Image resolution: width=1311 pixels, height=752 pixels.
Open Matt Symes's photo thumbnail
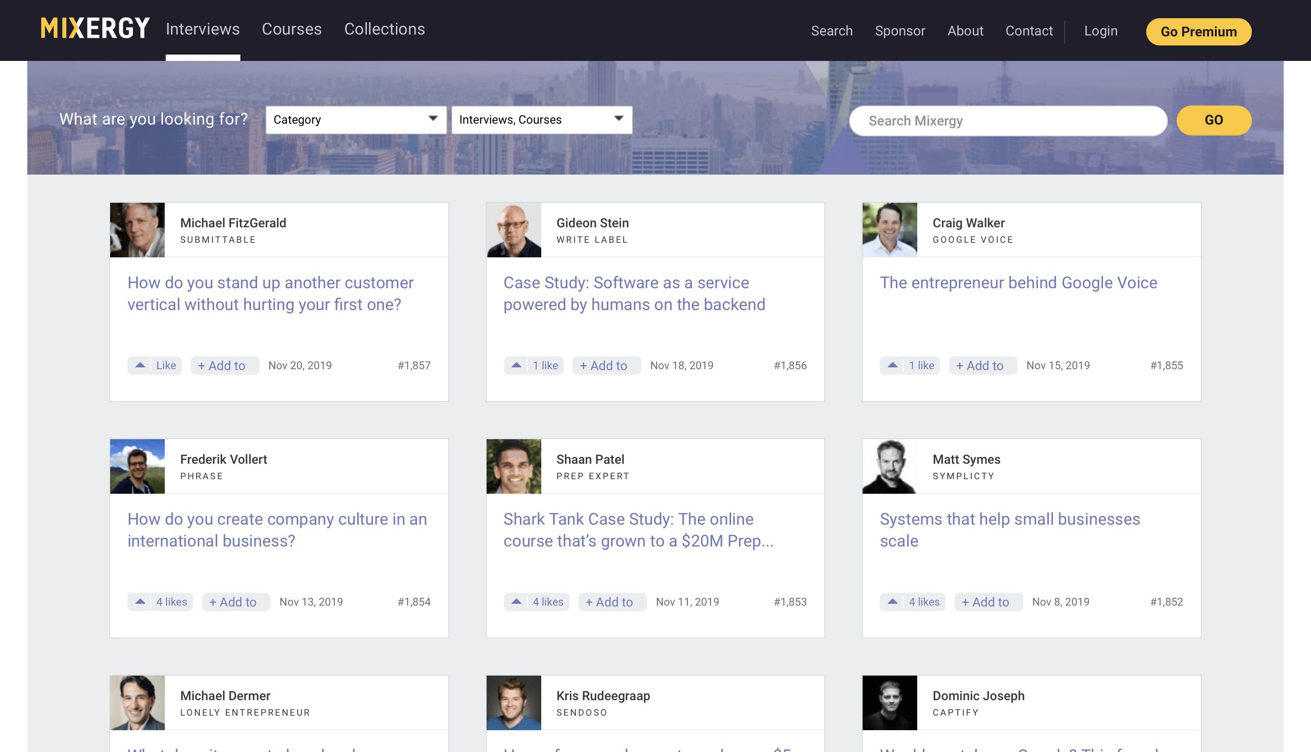pos(889,466)
